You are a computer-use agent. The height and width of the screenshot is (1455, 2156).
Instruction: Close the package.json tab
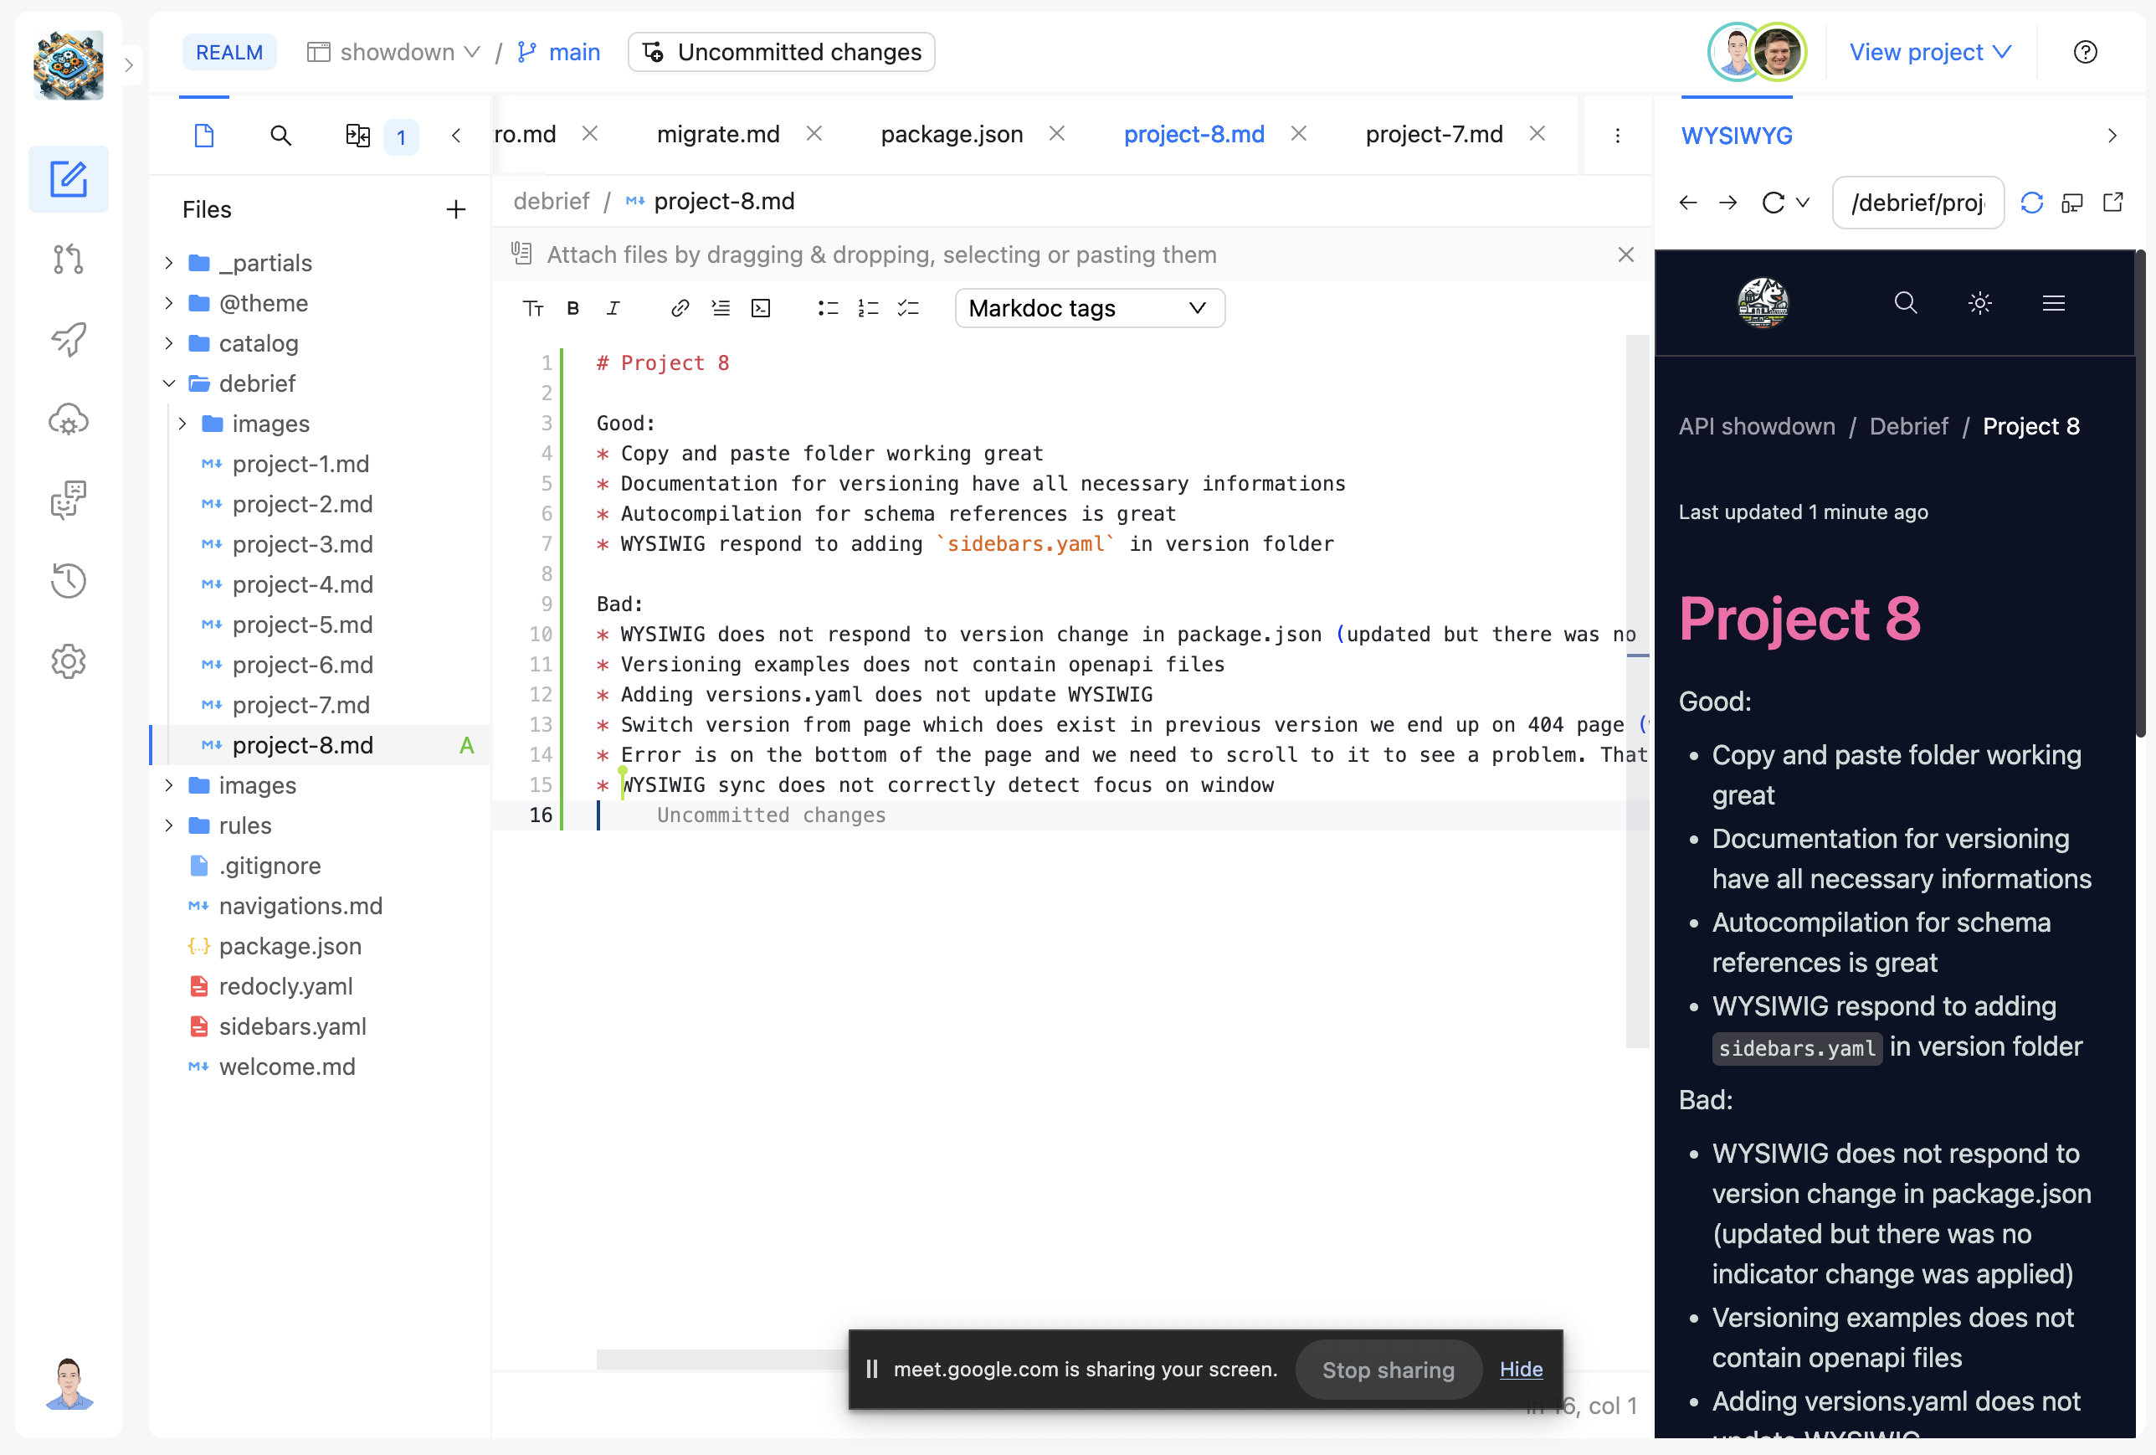point(1057,134)
